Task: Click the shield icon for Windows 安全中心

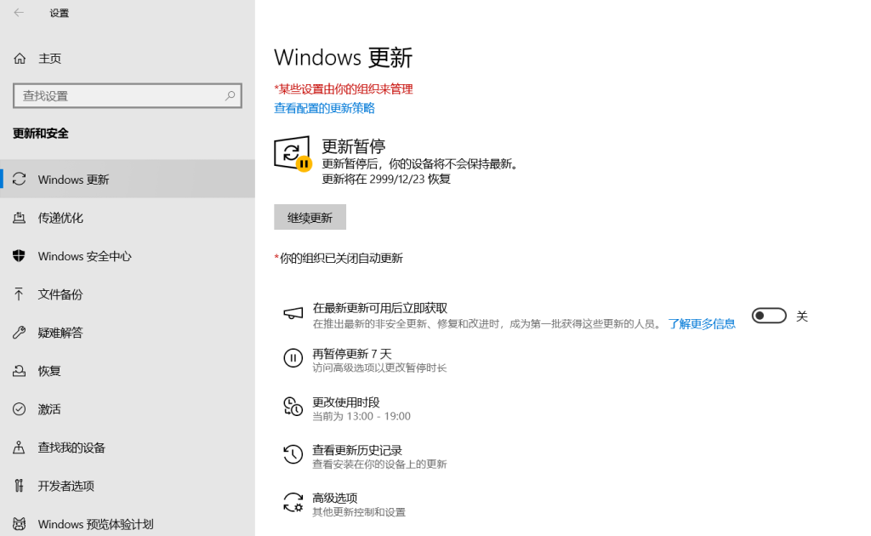Action: [20, 255]
